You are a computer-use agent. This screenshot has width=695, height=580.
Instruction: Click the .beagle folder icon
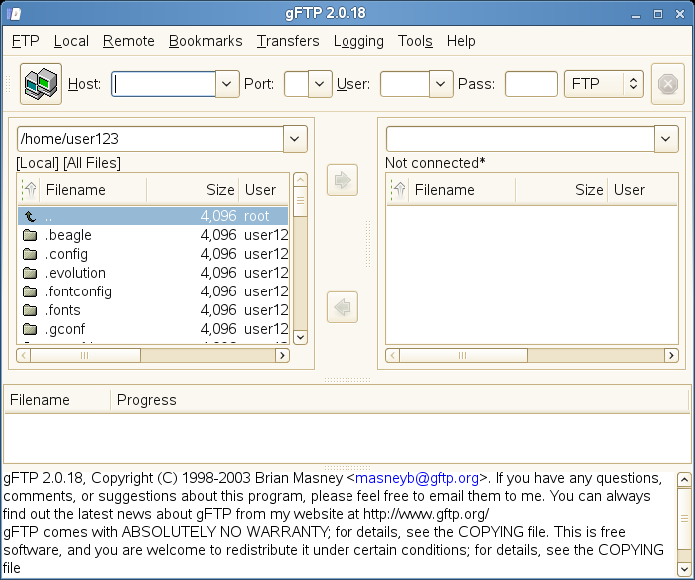coord(30,235)
